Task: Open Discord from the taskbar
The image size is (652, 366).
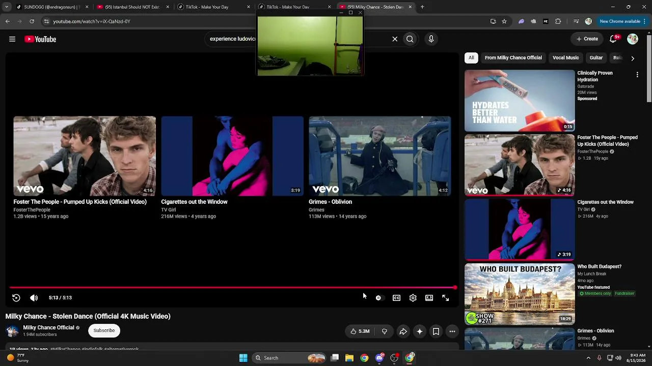Action: 379,358
